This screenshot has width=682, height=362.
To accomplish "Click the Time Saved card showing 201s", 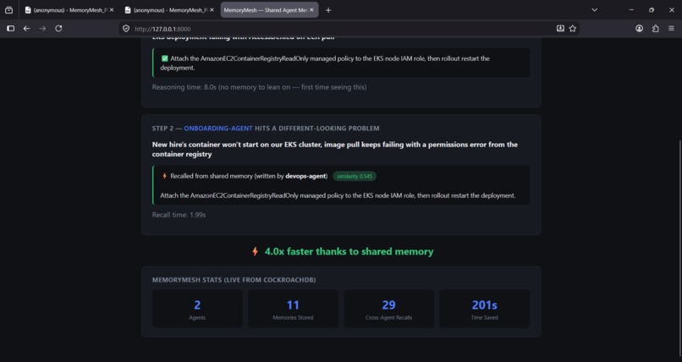I will click(x=485, y=309).
